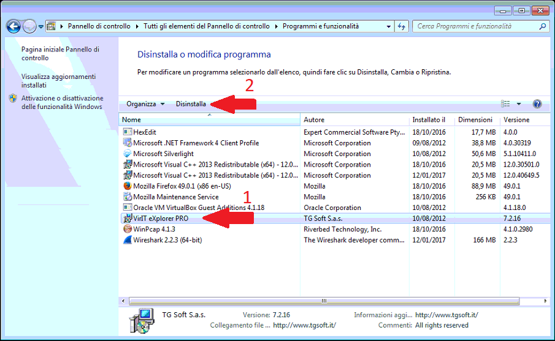
Task: Click the horizontal scrollbar thumb
Action: (324, 301)
